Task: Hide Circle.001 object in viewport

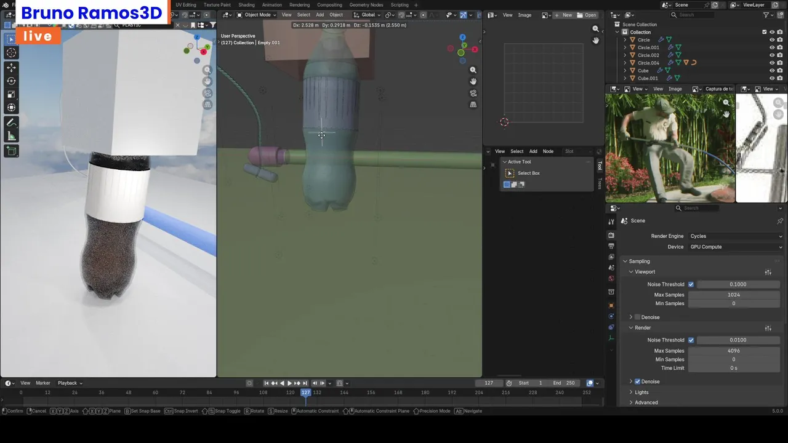Action: tap(772, 47)
